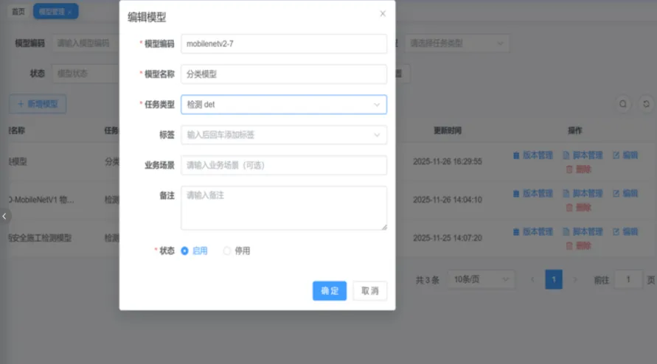Close the 编辑模型 dialog with the X icon

[383, 13]
